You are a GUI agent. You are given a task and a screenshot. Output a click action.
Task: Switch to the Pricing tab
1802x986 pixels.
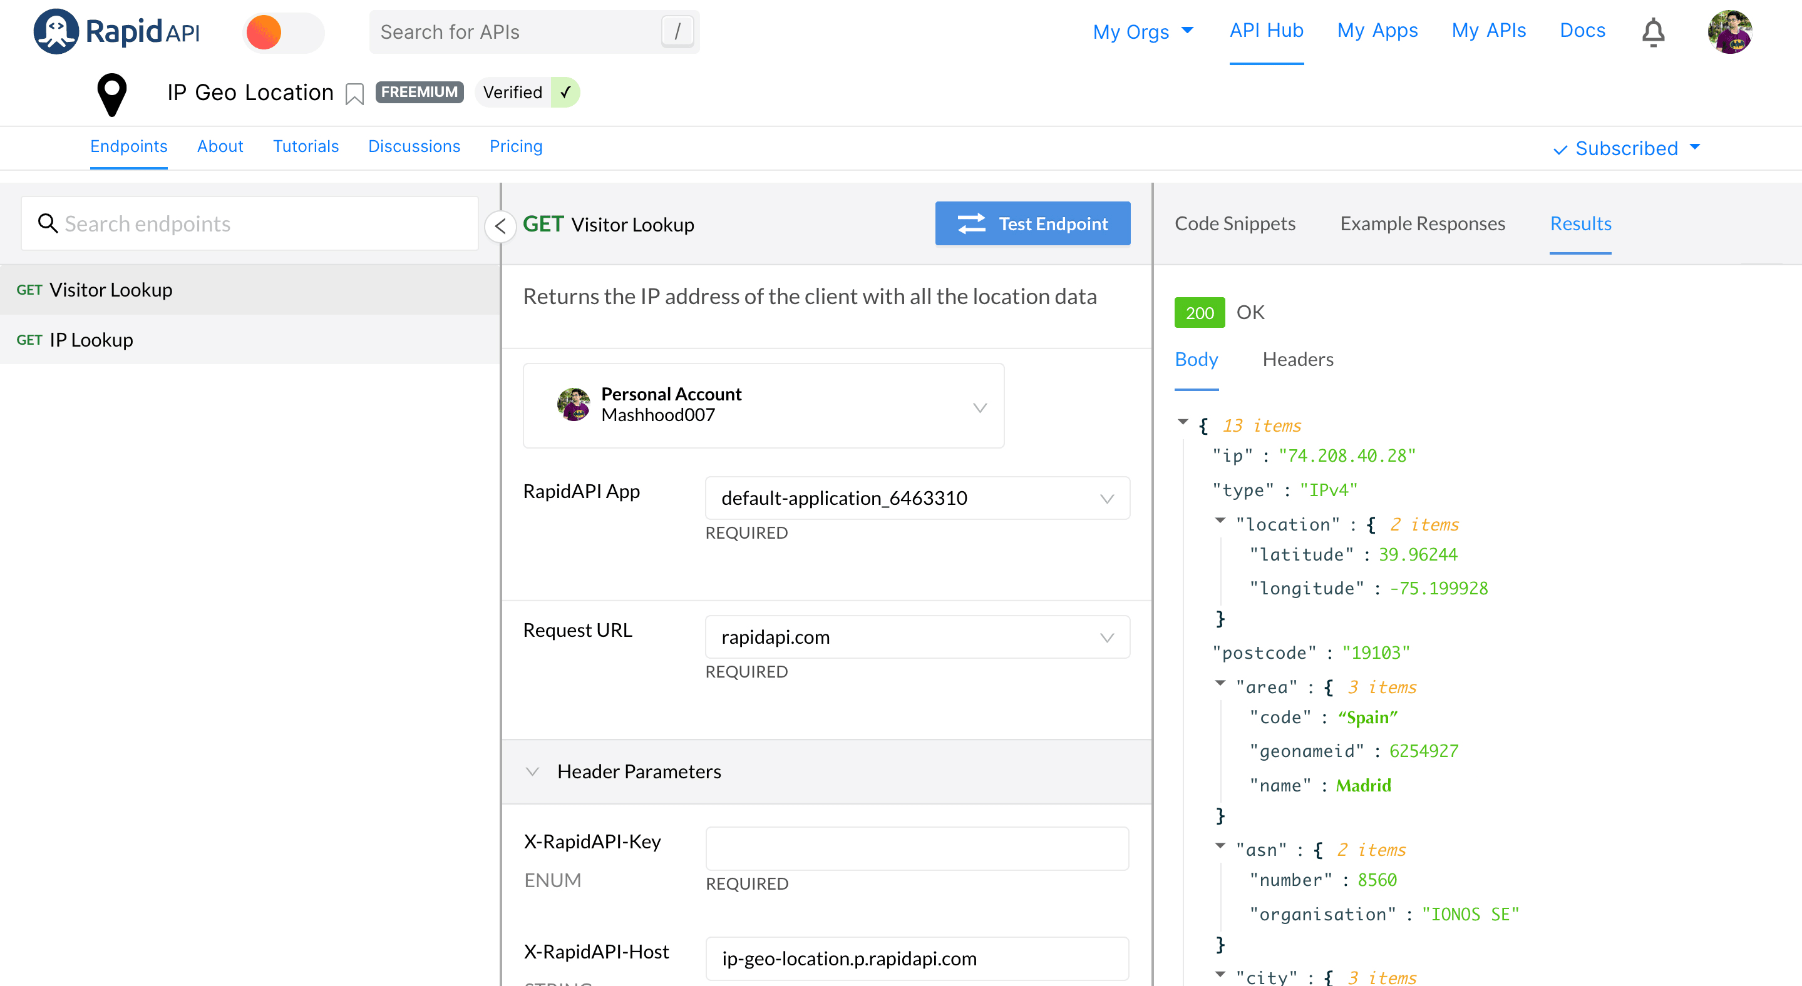(515, 146)
